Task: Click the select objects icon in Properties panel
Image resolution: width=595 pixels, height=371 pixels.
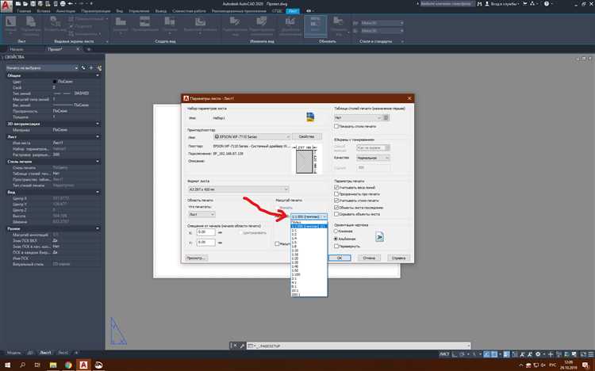Action: click(91, 68)
